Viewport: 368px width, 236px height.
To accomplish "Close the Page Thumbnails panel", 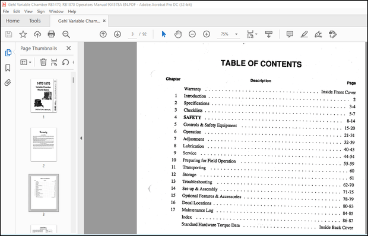I will [x=68, y=48].
